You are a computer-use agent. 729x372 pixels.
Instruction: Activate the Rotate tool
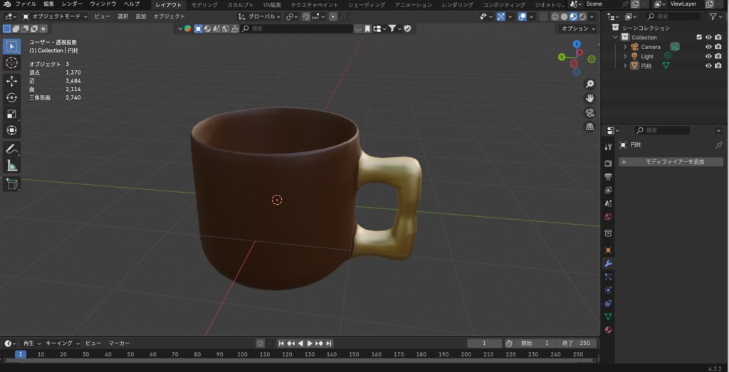point(11,97)
